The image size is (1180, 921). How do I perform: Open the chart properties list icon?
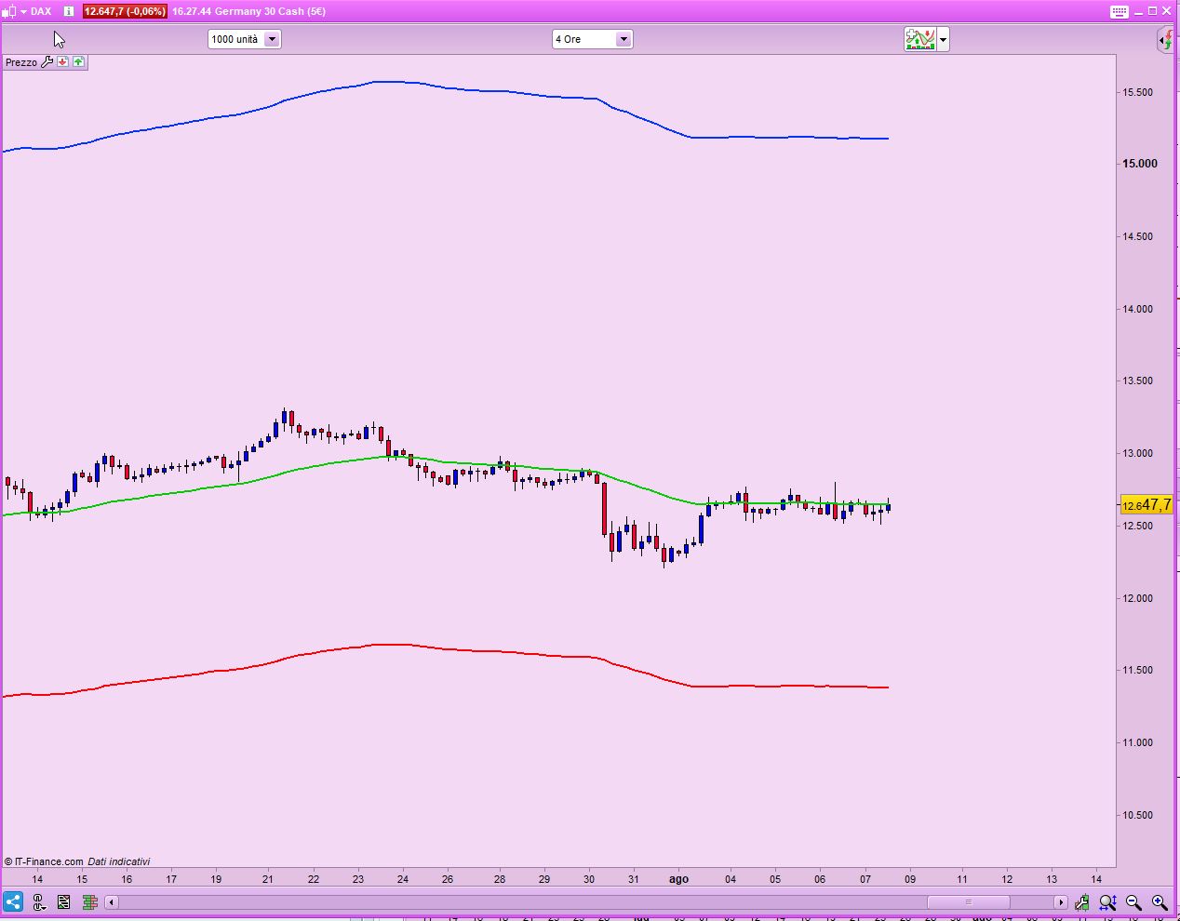[63, 901]
